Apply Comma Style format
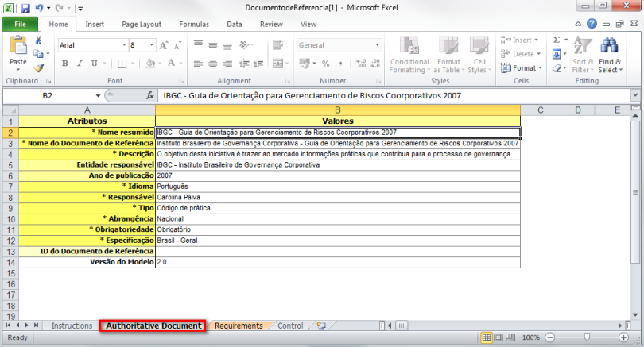The height and width of the screenshot is (347, 644). pos(340,64)
